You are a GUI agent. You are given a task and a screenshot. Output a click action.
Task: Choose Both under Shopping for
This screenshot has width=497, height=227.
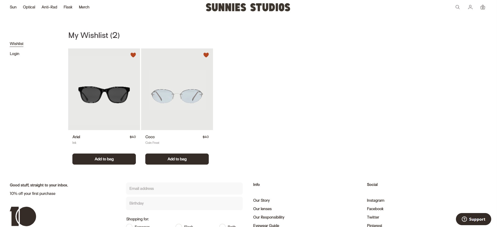(222, 226)
